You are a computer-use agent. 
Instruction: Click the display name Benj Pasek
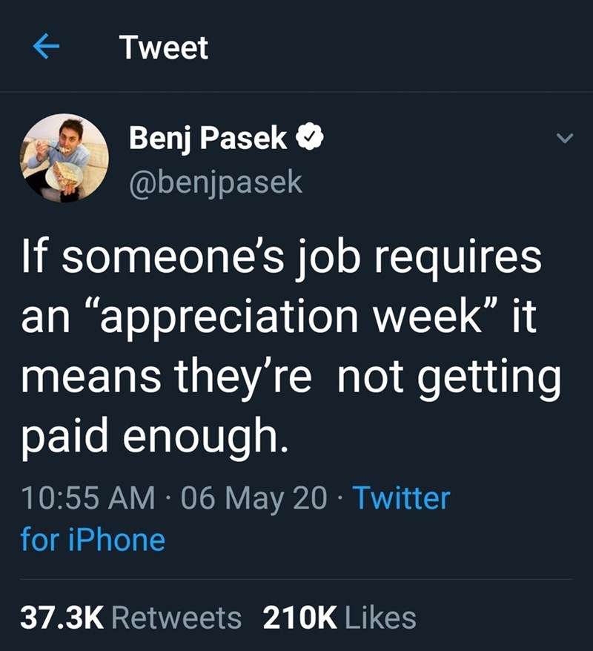pos(208,137)
